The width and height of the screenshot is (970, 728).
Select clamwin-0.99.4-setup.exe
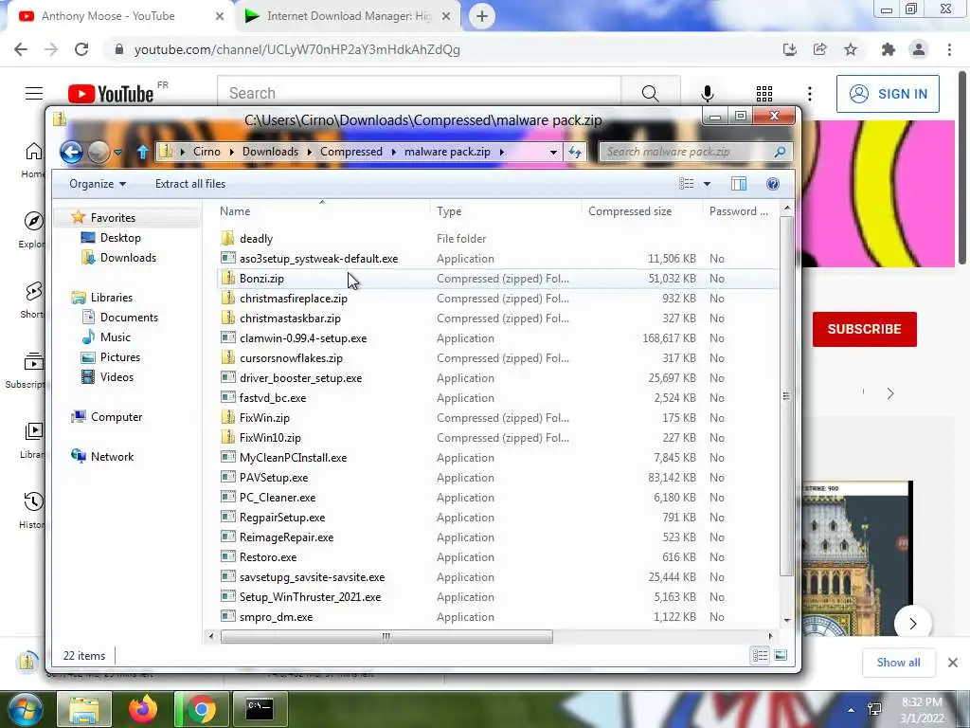click(x=303, y=338)
